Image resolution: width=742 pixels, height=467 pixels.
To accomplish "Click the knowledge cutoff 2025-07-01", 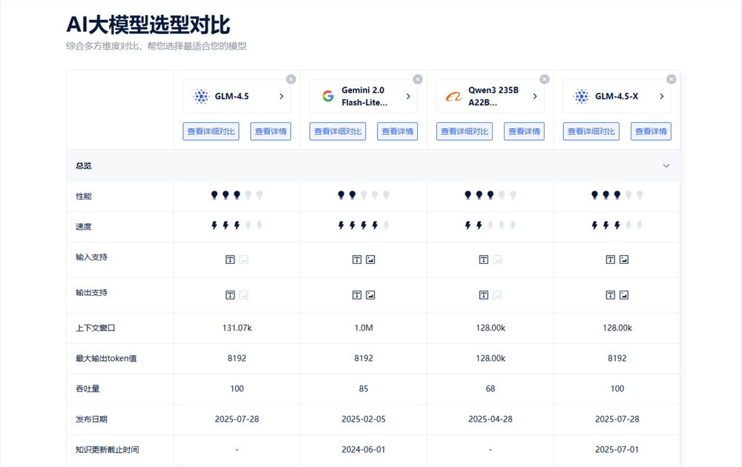I will click(x=617, y=449).
